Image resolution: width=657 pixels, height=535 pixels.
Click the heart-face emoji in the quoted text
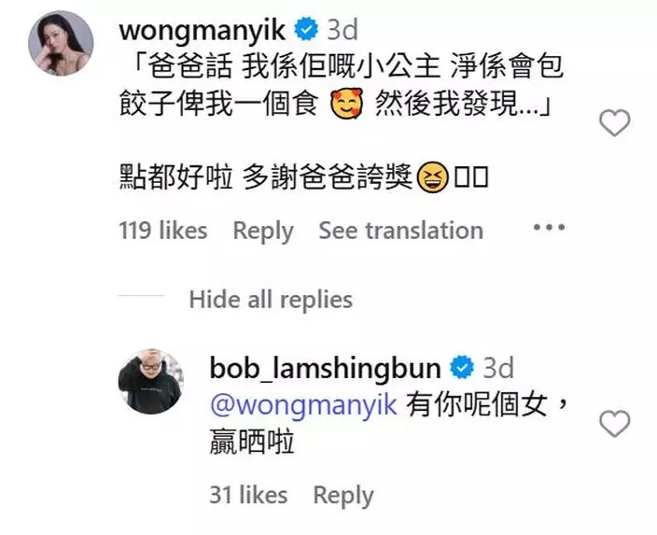click(x=347, y=104)
